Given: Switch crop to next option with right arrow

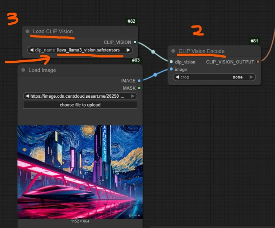Looking at the screenshot, I should 252,77.
